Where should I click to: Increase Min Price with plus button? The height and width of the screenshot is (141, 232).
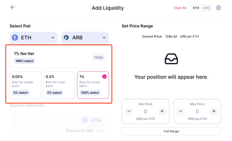(x=162, y=111)
